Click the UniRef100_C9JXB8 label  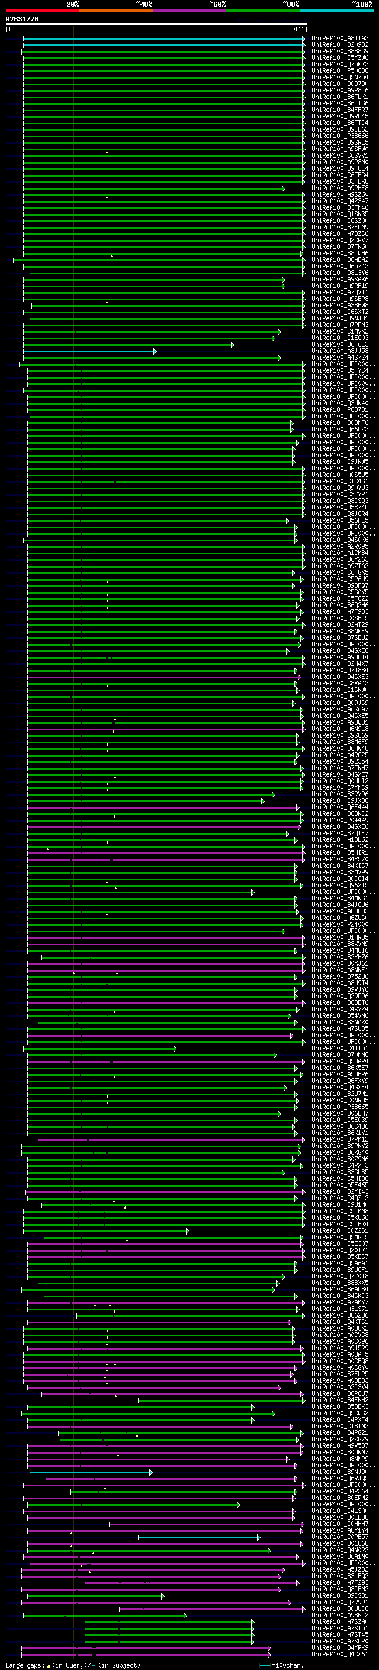pyautogui.click(x=340, y=801)
